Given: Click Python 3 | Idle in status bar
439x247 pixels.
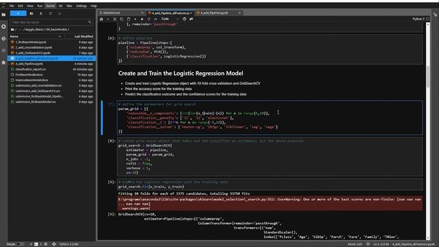Looking at the screenshot, I should tap(69, 244).
